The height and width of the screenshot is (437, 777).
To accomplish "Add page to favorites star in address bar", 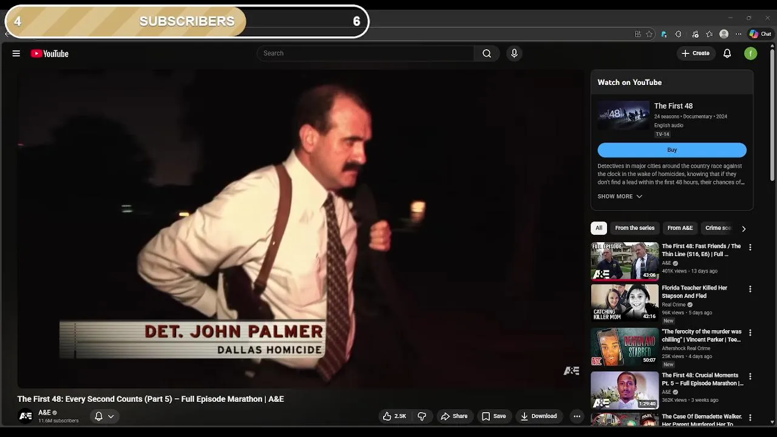I will coord(649,34).
